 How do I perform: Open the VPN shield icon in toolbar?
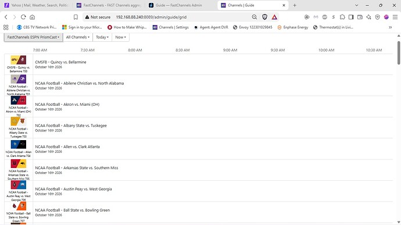point(378,17)
